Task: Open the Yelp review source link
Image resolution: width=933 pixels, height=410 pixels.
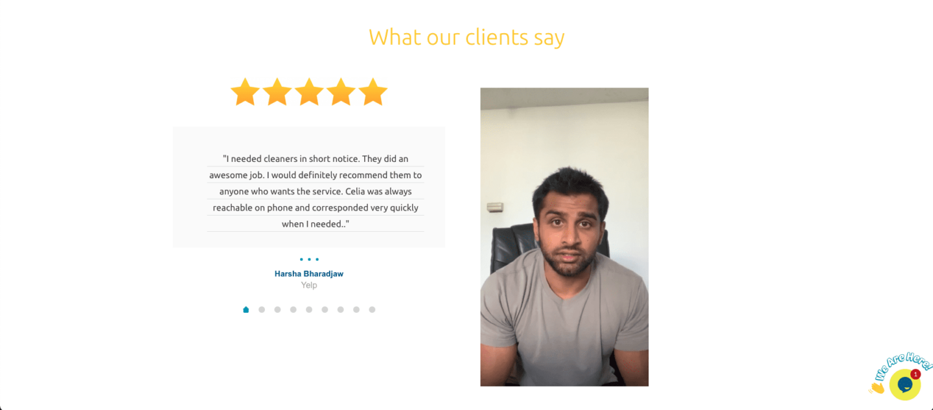Action: 309,285
